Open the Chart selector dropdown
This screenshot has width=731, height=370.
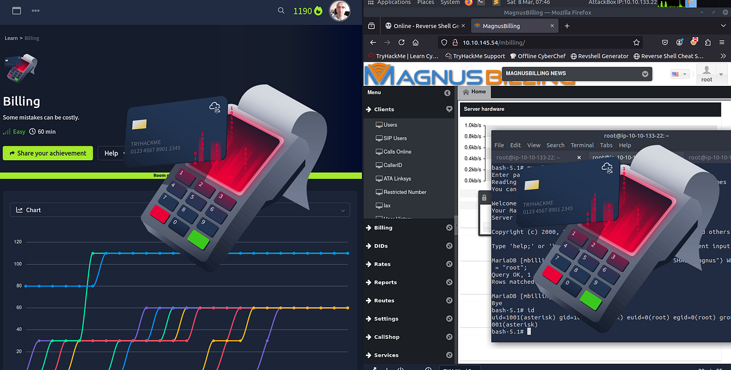pos(180,210)
